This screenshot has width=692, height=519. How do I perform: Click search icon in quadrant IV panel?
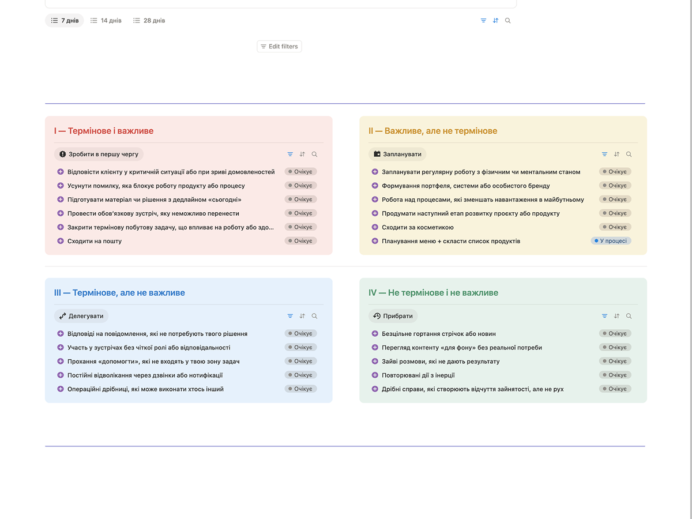[x=629, y=316]
